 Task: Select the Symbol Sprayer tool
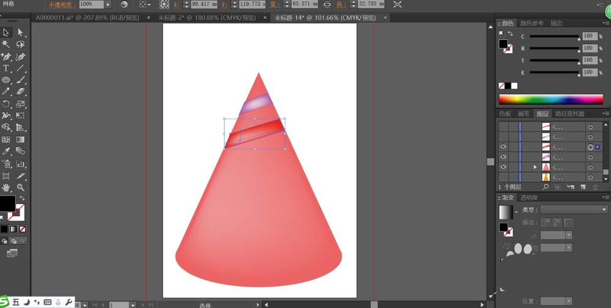(x=6, y=164)
